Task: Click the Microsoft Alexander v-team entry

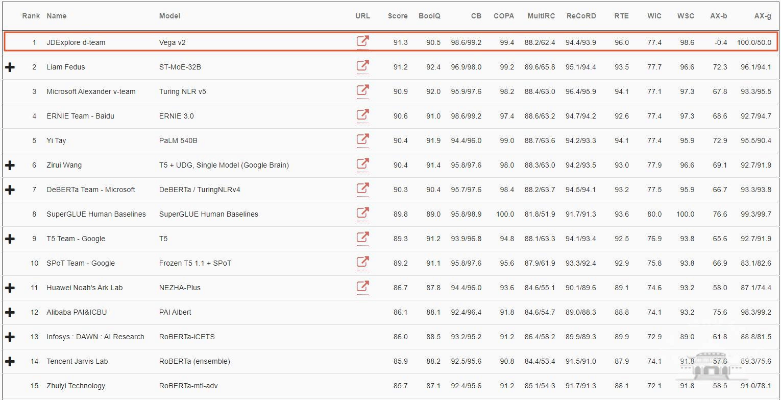Action: pyautogui.click(x=91, y=91)
